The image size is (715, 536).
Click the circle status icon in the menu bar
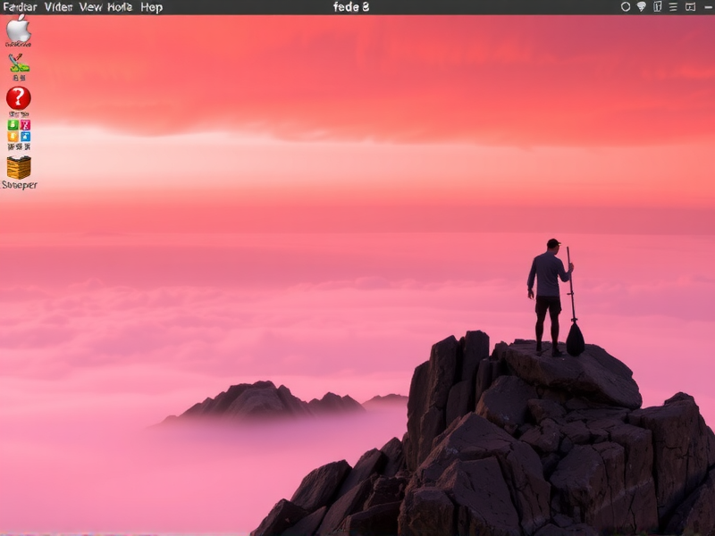coord(626,6)
